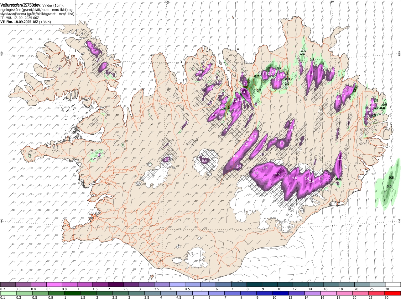Click the "IT: Mið. 17. 09. 2025 06Z" line
The height and width of the screenshot is (300, 401).
(19, 18)
